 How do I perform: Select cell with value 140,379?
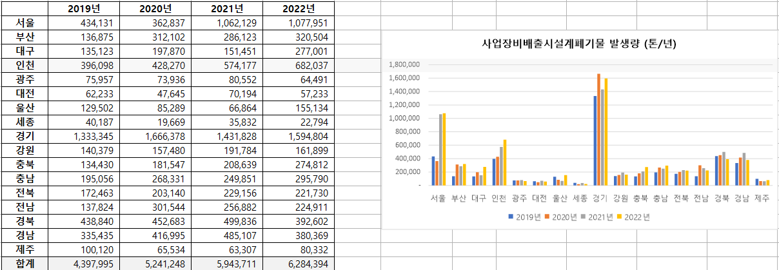coord(84,149)
